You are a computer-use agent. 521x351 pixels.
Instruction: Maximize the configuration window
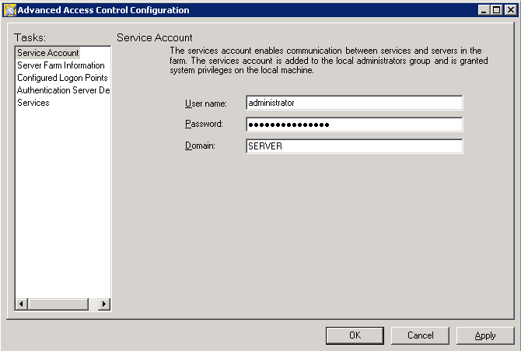[496, 10]
